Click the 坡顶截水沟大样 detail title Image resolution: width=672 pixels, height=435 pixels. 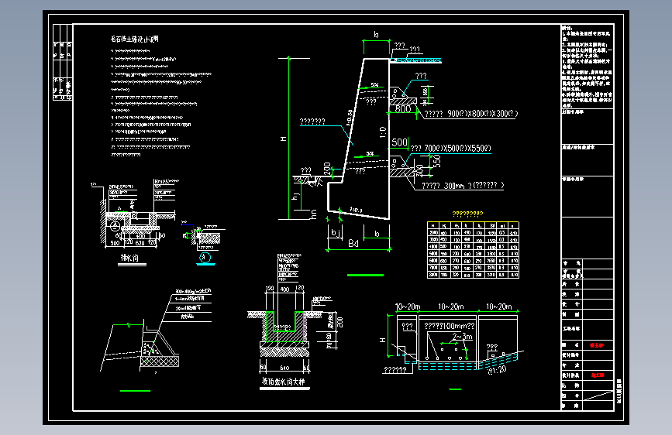click(x=283, y=382)
